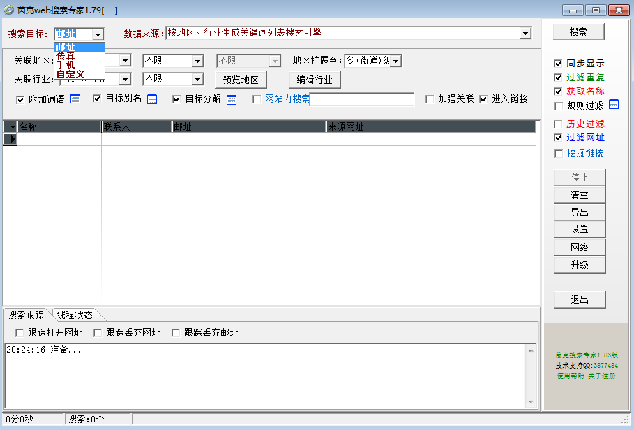Click the 退出 exit button
Viewport: 634px width, 430px height.
point(580,299)
